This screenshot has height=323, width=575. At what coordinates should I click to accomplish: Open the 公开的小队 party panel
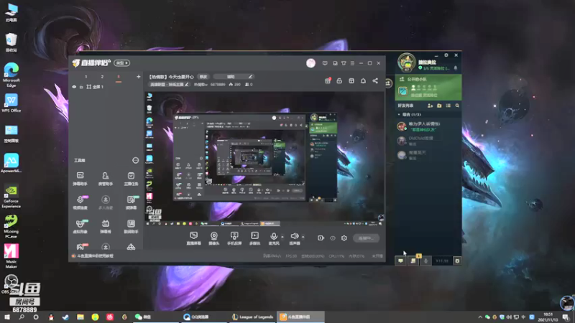click(428, 87)
